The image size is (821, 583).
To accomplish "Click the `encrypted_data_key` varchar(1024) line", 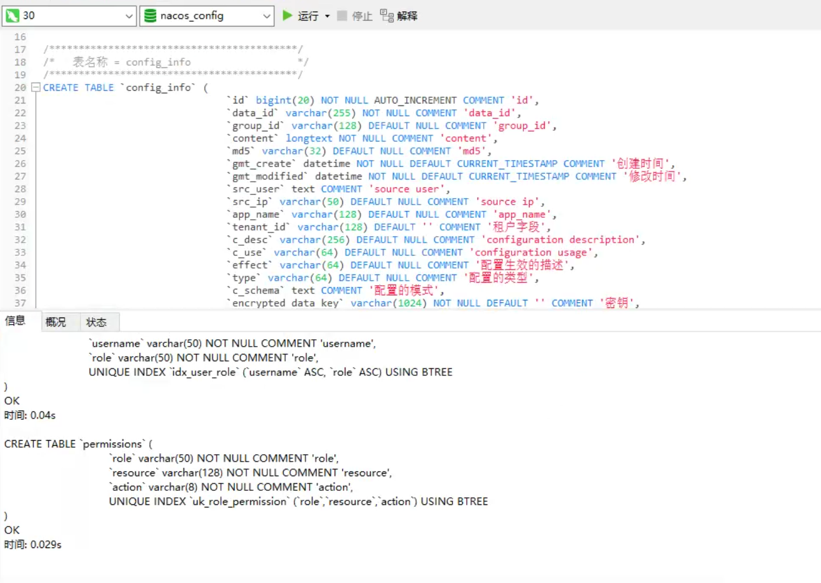I will pos(433,304).
